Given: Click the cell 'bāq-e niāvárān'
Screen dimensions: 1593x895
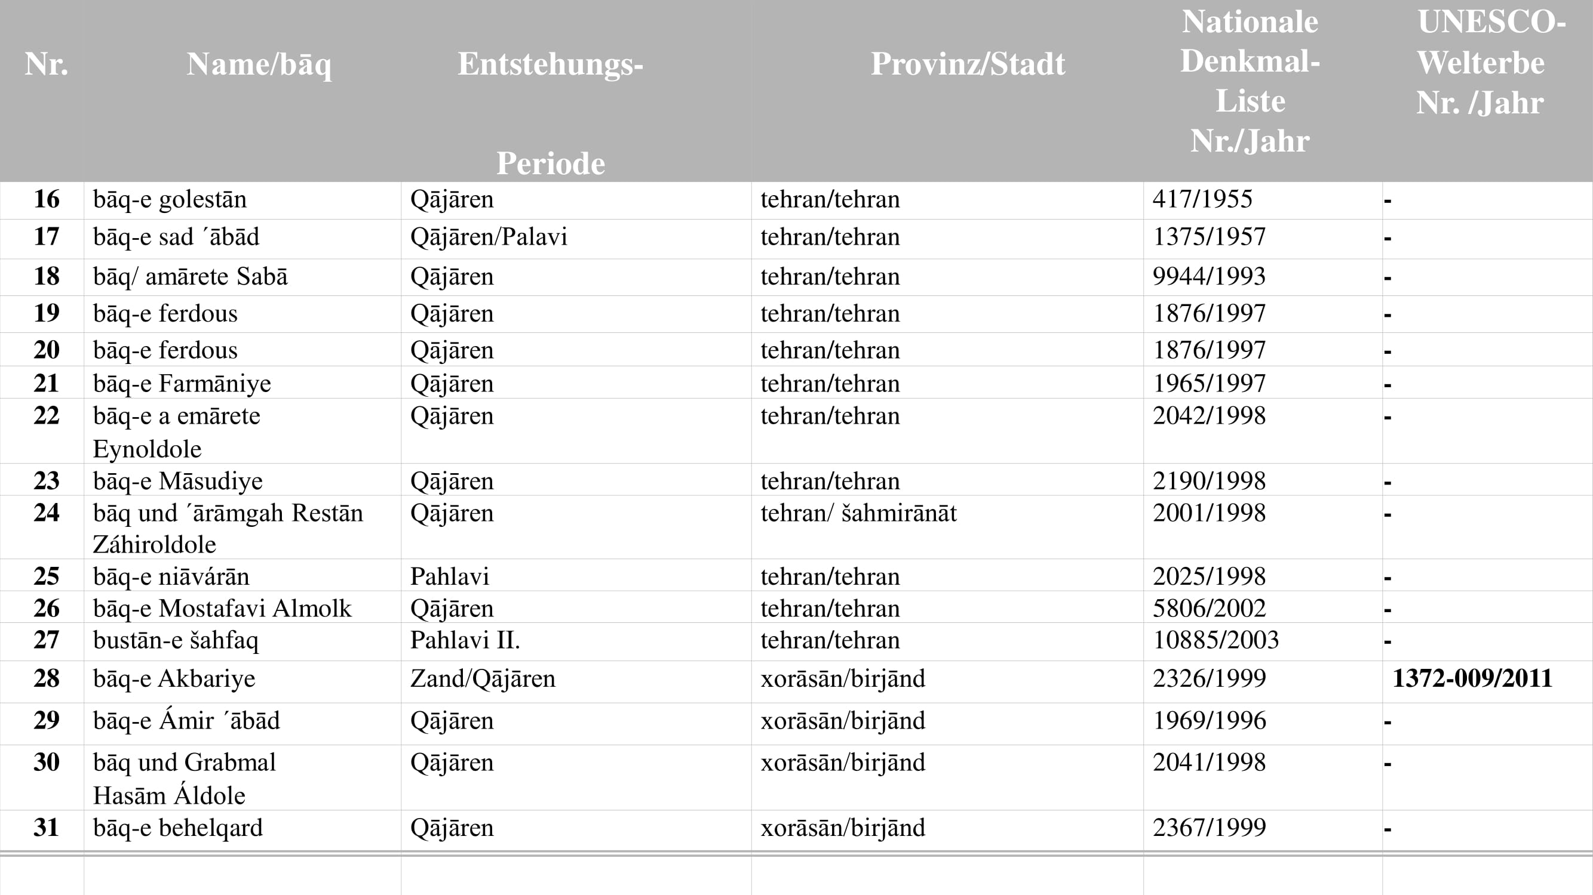Looking at the screenshot, I should point(171,576).
